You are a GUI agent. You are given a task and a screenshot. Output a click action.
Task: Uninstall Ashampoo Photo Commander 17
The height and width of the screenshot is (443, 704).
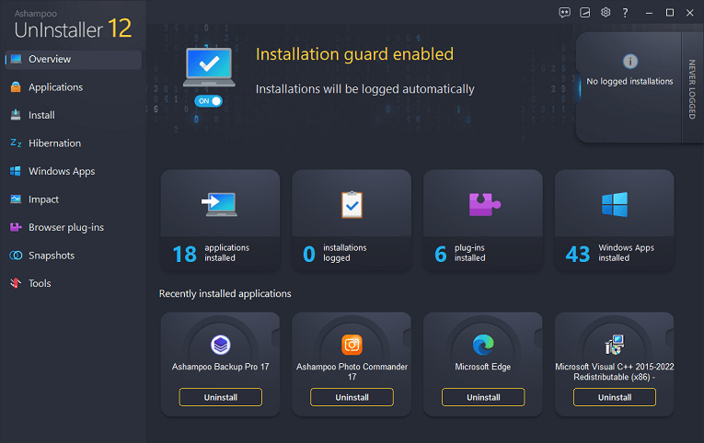click(x=352, y=397)
